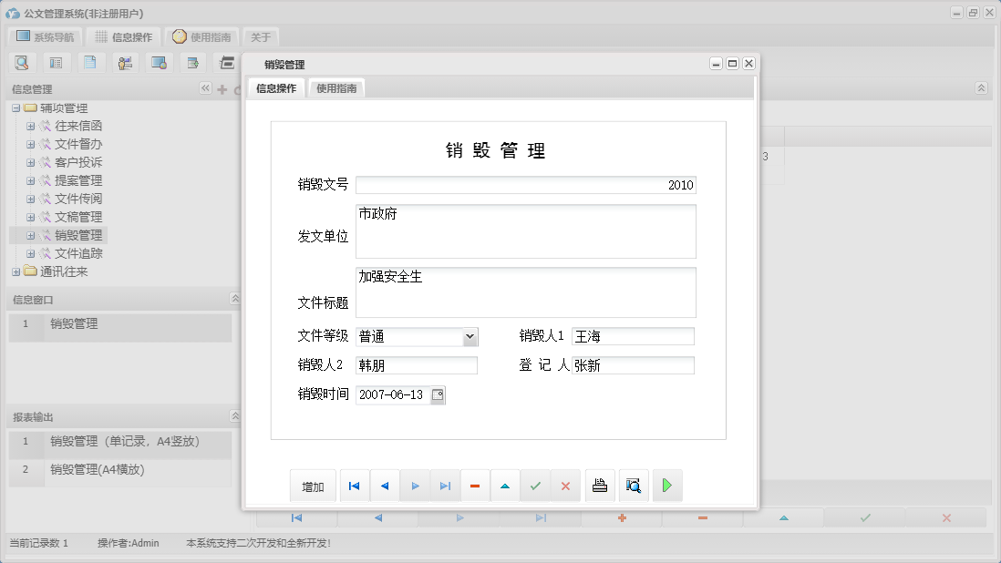Open the calendar picker beside 销毁时间
This screenshot has width=1001, height=563.
click(x=438, y=395)
